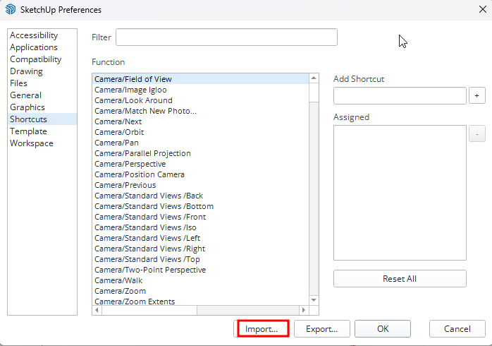Viewport: 492px width, 346px height.
Task: Select the Camera/Zoom function
Action: [x=201, y=291]
